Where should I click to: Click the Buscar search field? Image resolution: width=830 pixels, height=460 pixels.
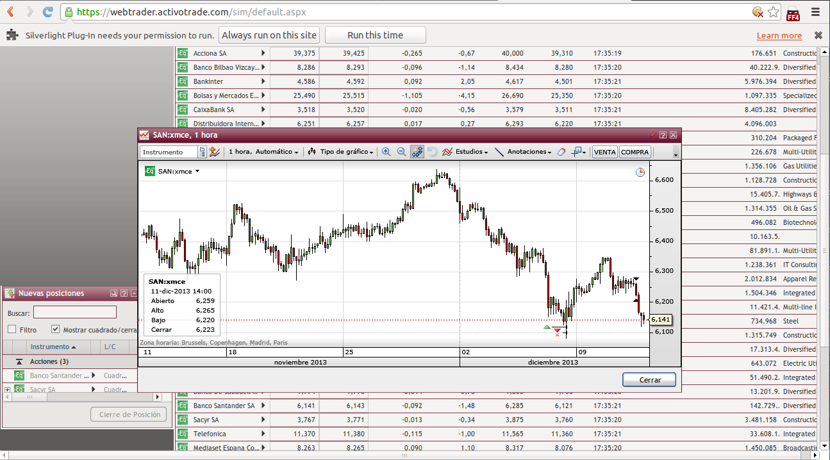(75, 313)
